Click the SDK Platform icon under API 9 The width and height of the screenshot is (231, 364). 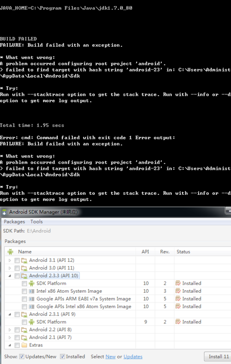[31, 322]
